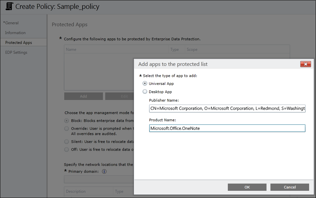The image size is (316, 198).
Task: Click the policy scroll icon in header
Action: pyautogui.click(x=10, y=6)
